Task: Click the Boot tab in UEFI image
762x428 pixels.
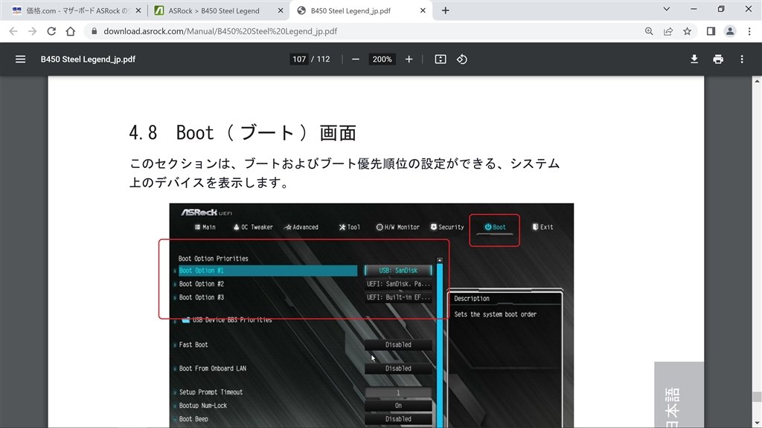Action: click(495, 227)
